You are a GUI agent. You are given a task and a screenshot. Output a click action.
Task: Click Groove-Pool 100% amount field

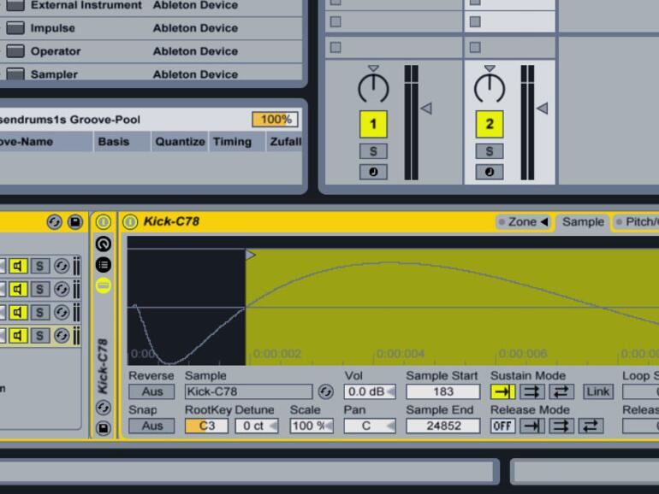pos(275,120)
